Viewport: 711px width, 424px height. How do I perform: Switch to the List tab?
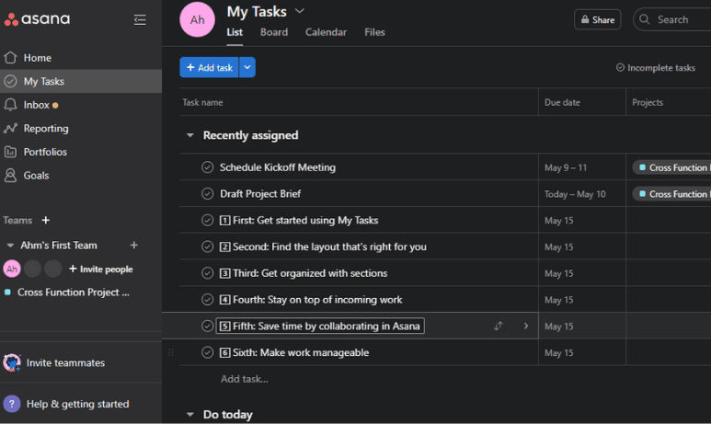coord(235,32)
